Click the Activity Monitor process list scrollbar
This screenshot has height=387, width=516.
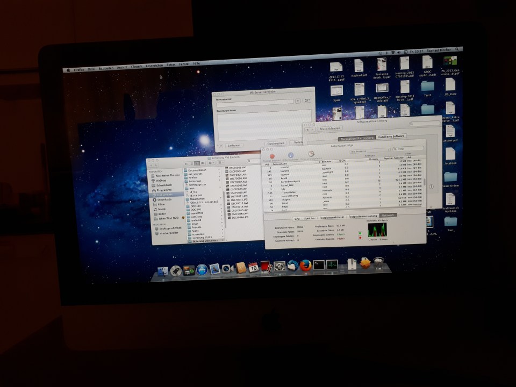point(425,183)
